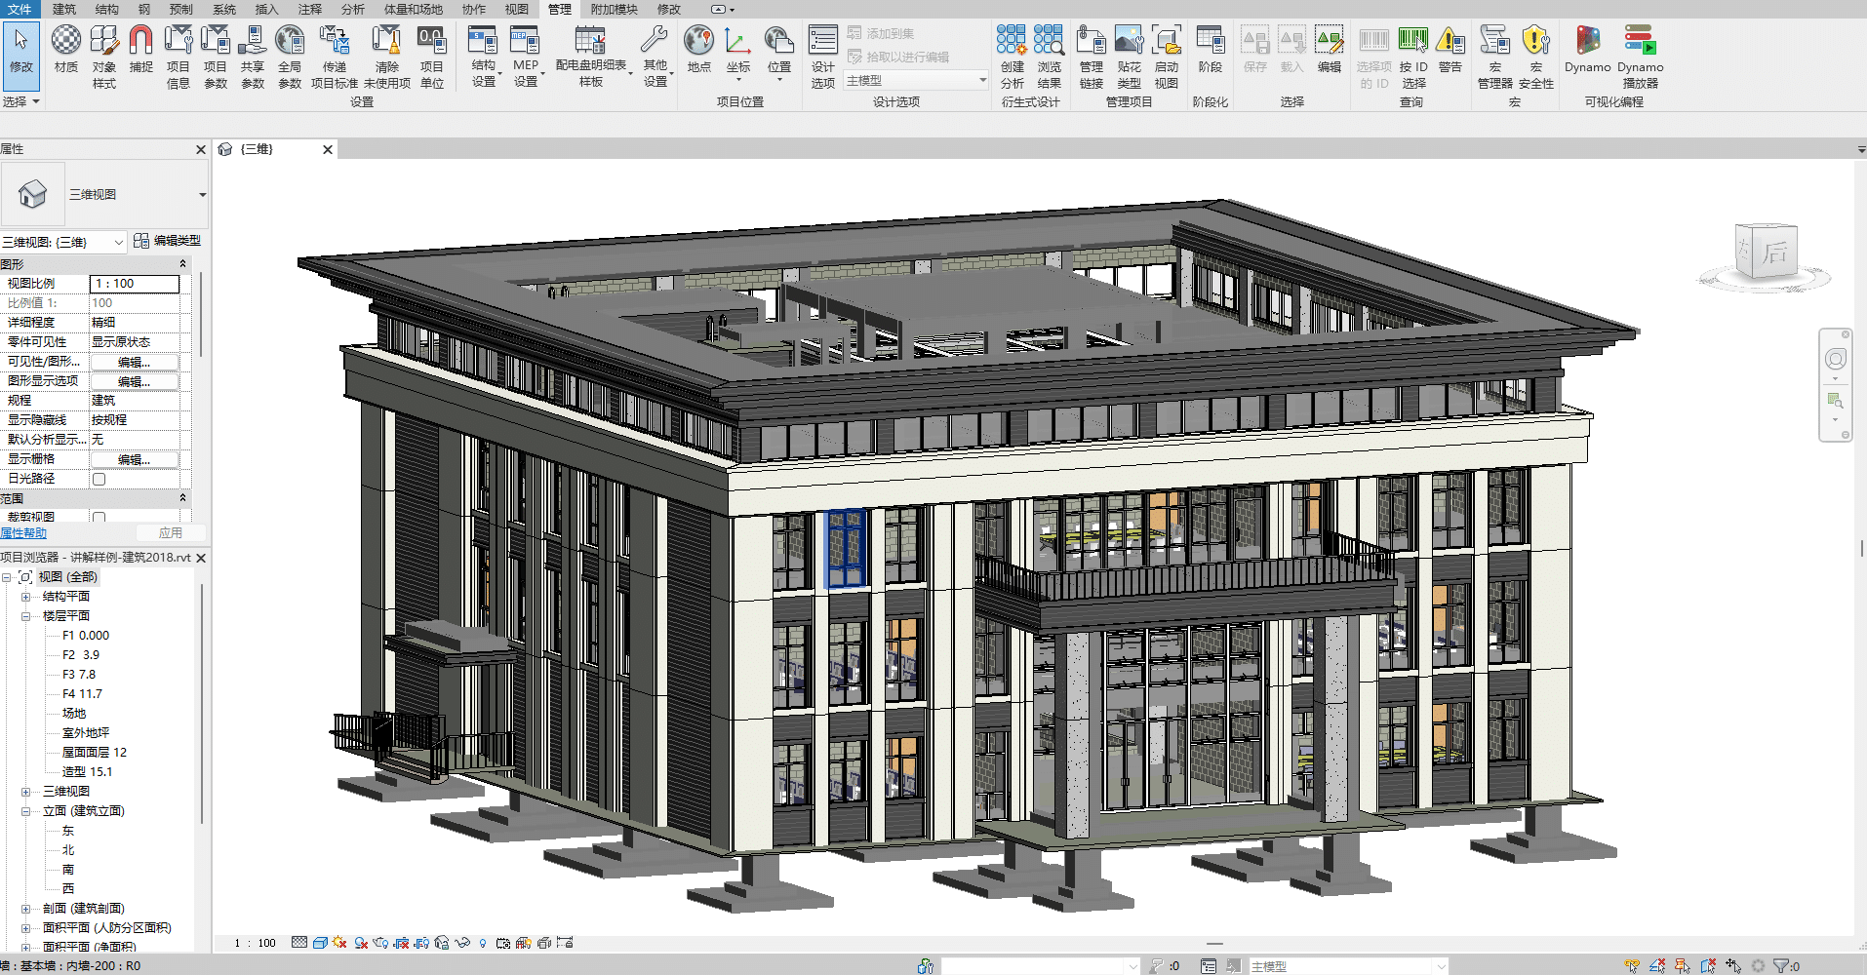The image size is (1867, 975).
Task: Click 编辑 next to 可见性/图形替换
Action: [x=135, y=361]
